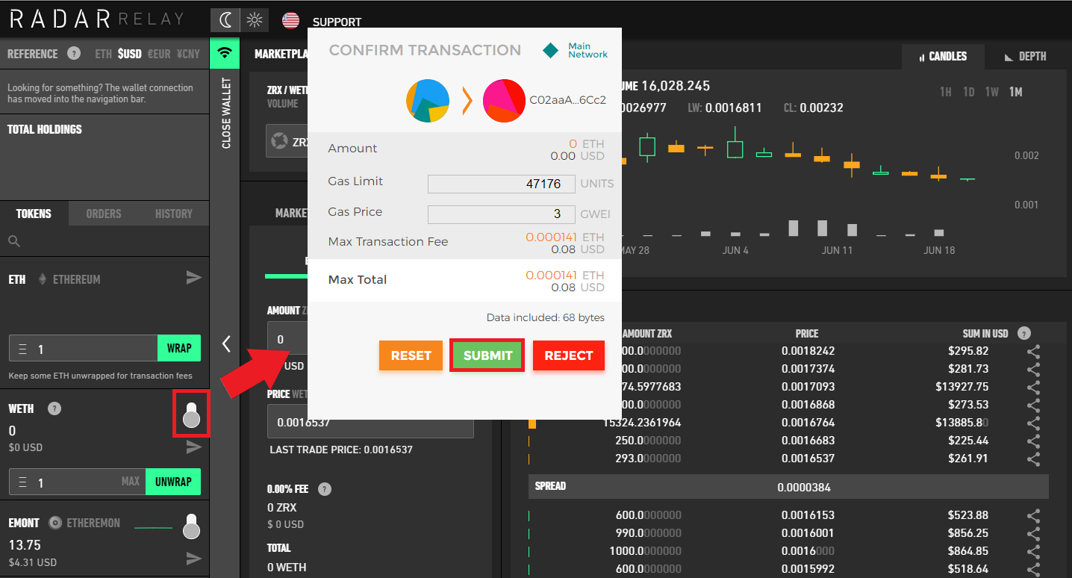This screenshot has width=1072, height=578.
Task: Click the sender account identicon
Action: (x=428, y=101)
